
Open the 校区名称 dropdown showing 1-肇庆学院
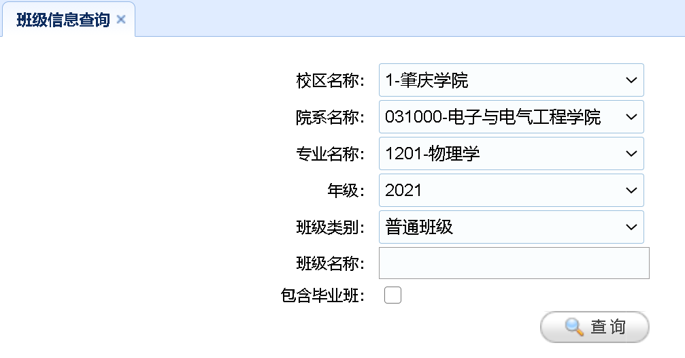tap(511, 80)
